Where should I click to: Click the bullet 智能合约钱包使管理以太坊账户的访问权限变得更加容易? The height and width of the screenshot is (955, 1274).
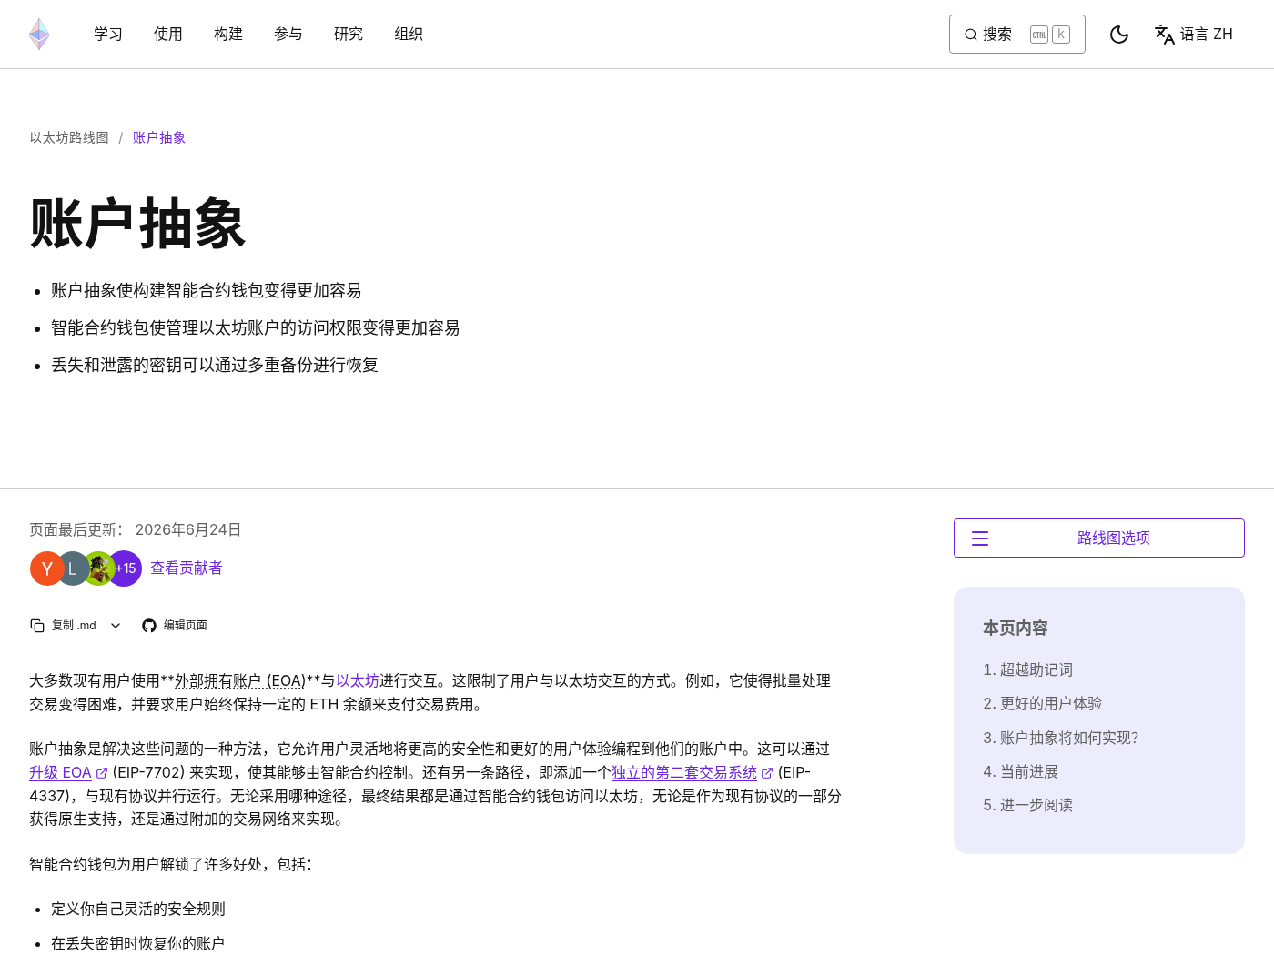point(256,328)
